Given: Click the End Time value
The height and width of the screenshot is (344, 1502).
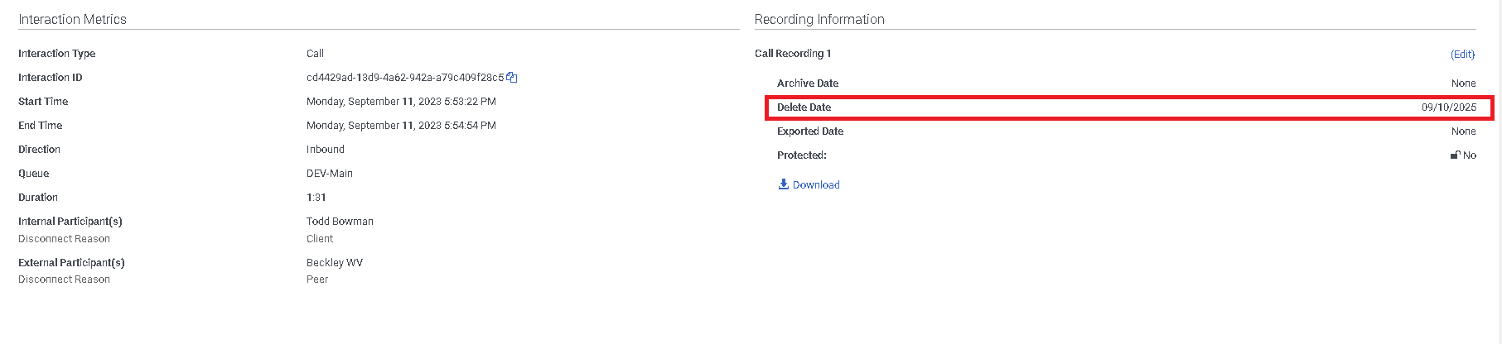Looking at the screenshot, I should tap(401, 126).
